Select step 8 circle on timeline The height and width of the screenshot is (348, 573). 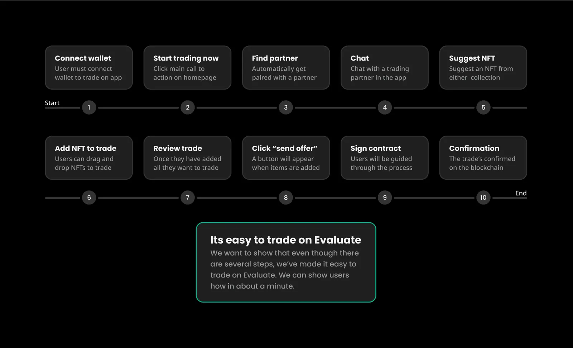tap(286, 198)
